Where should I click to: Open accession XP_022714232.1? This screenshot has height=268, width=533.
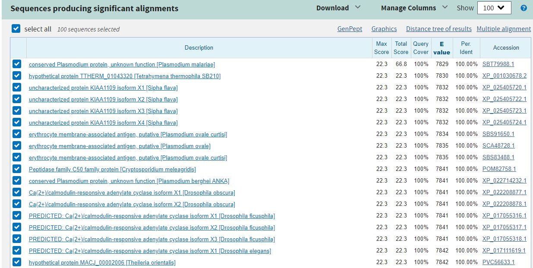point(505,180)
